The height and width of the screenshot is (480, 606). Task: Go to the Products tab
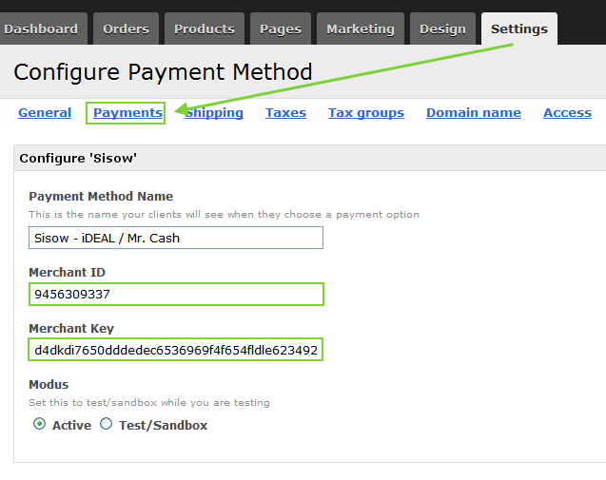coord(205,29)
